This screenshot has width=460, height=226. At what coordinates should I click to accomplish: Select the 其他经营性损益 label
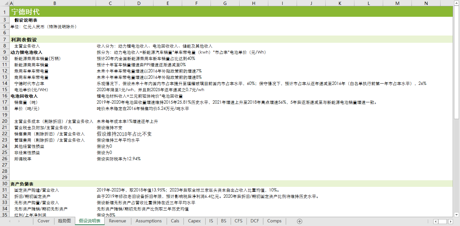click(x=29, y=146)
